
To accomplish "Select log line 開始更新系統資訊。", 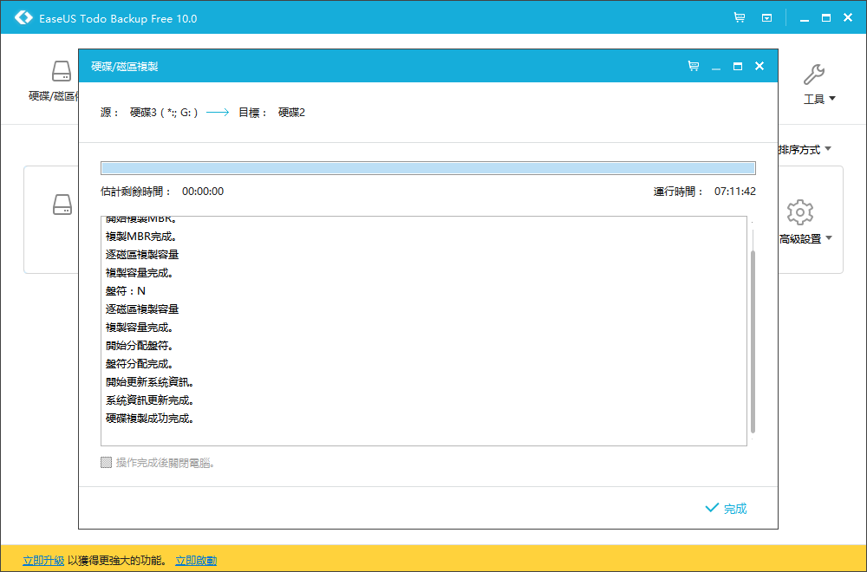I will pyautogui.click(x=151, y=382).
